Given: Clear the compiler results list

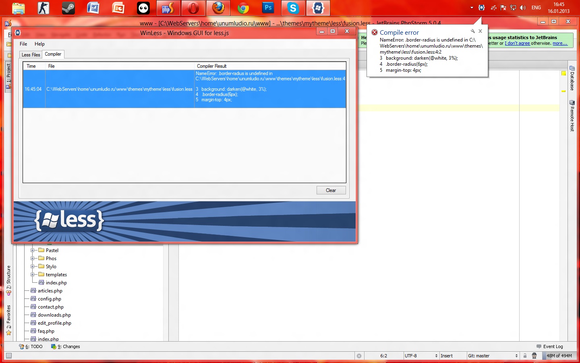Looking at the screenshot, I should tap(331, 190).
